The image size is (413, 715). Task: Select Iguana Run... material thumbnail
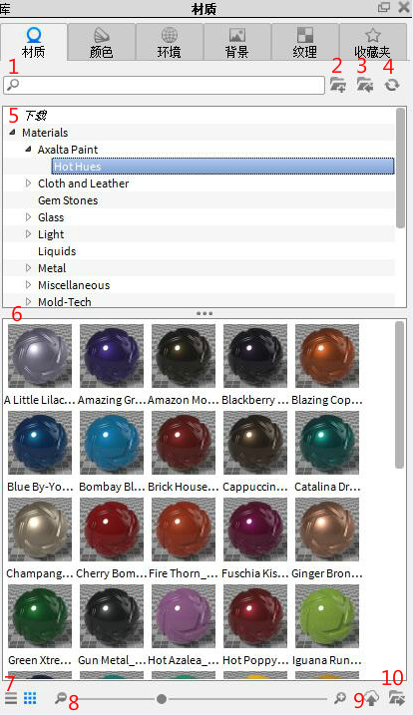pyautogui.click(x=327, y=616)
